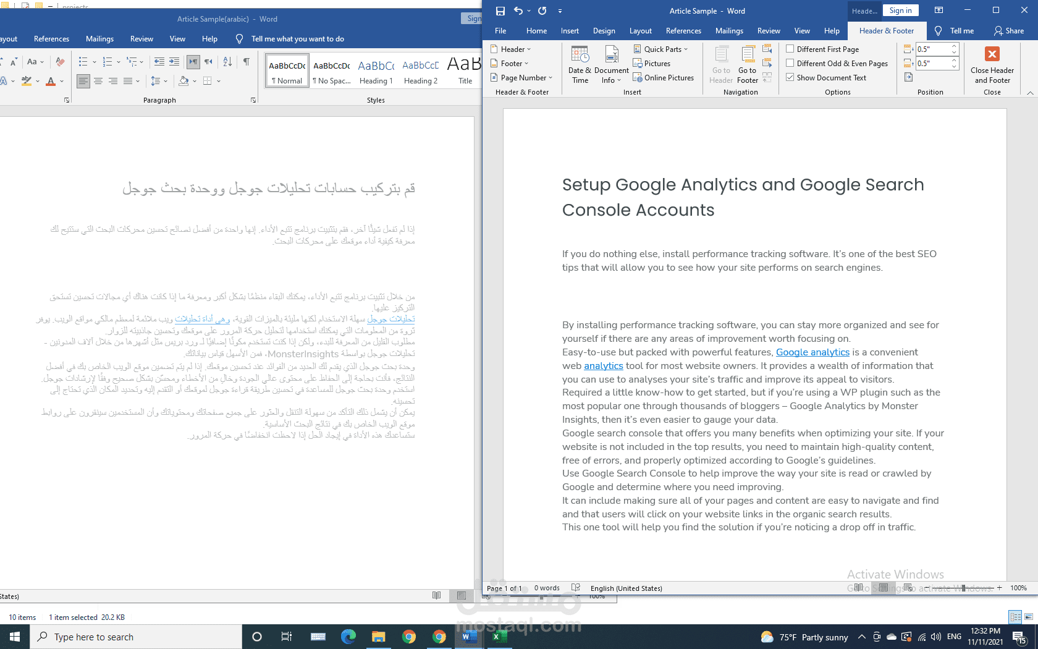Switch to Design tab in Article Sample
The image size is (1038, 649).
pos(604,30)
